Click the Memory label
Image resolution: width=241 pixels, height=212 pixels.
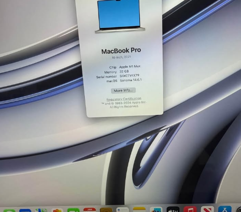point(110,72)
